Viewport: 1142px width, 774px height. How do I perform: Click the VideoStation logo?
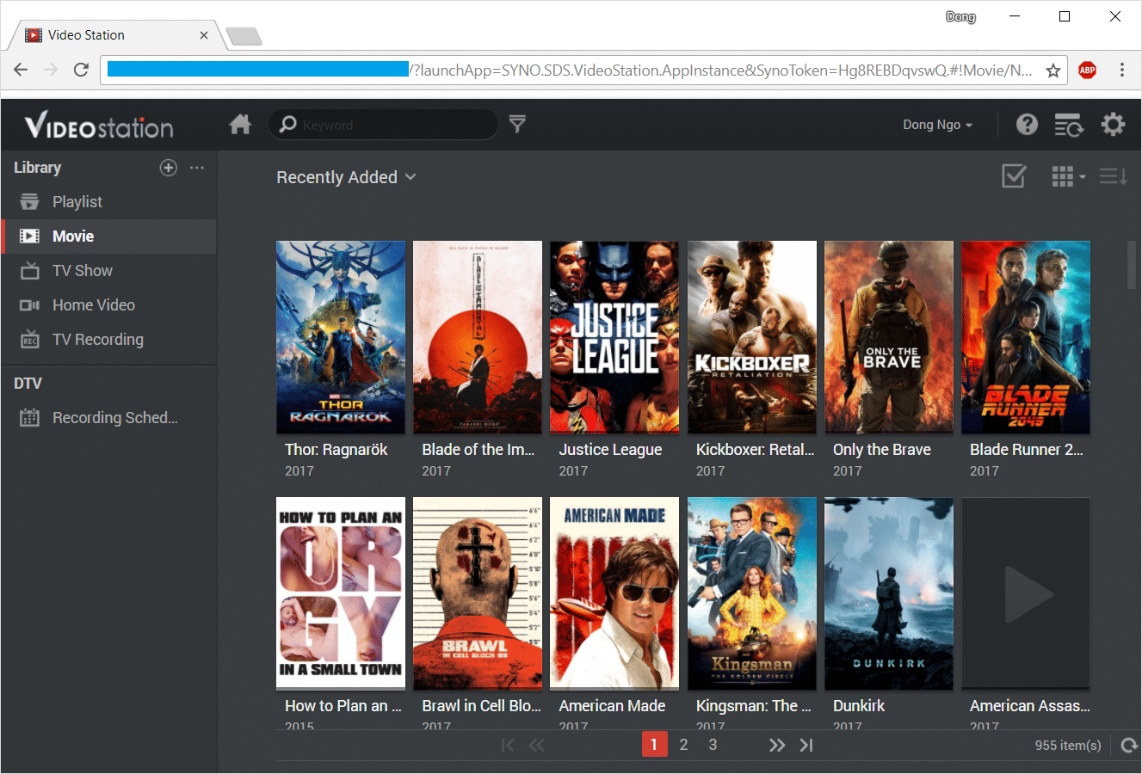[x=99, y=126]
